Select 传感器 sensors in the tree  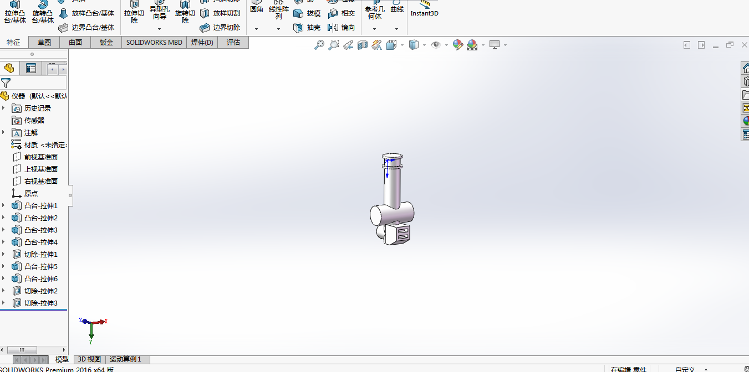(x=28, y=120)
